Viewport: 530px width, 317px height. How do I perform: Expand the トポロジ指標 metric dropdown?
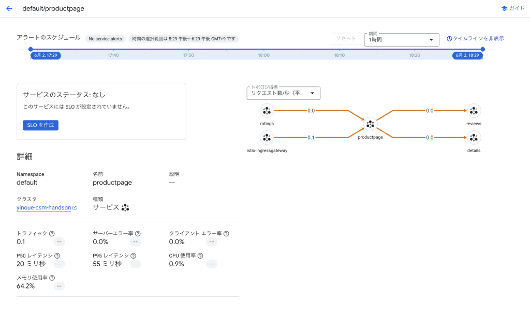pos(284,93)
